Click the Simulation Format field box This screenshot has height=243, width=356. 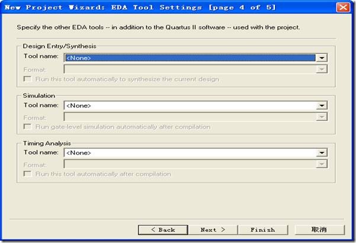[x=189, y=117]
